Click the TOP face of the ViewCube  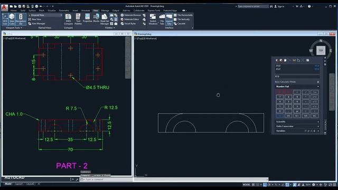321,51
